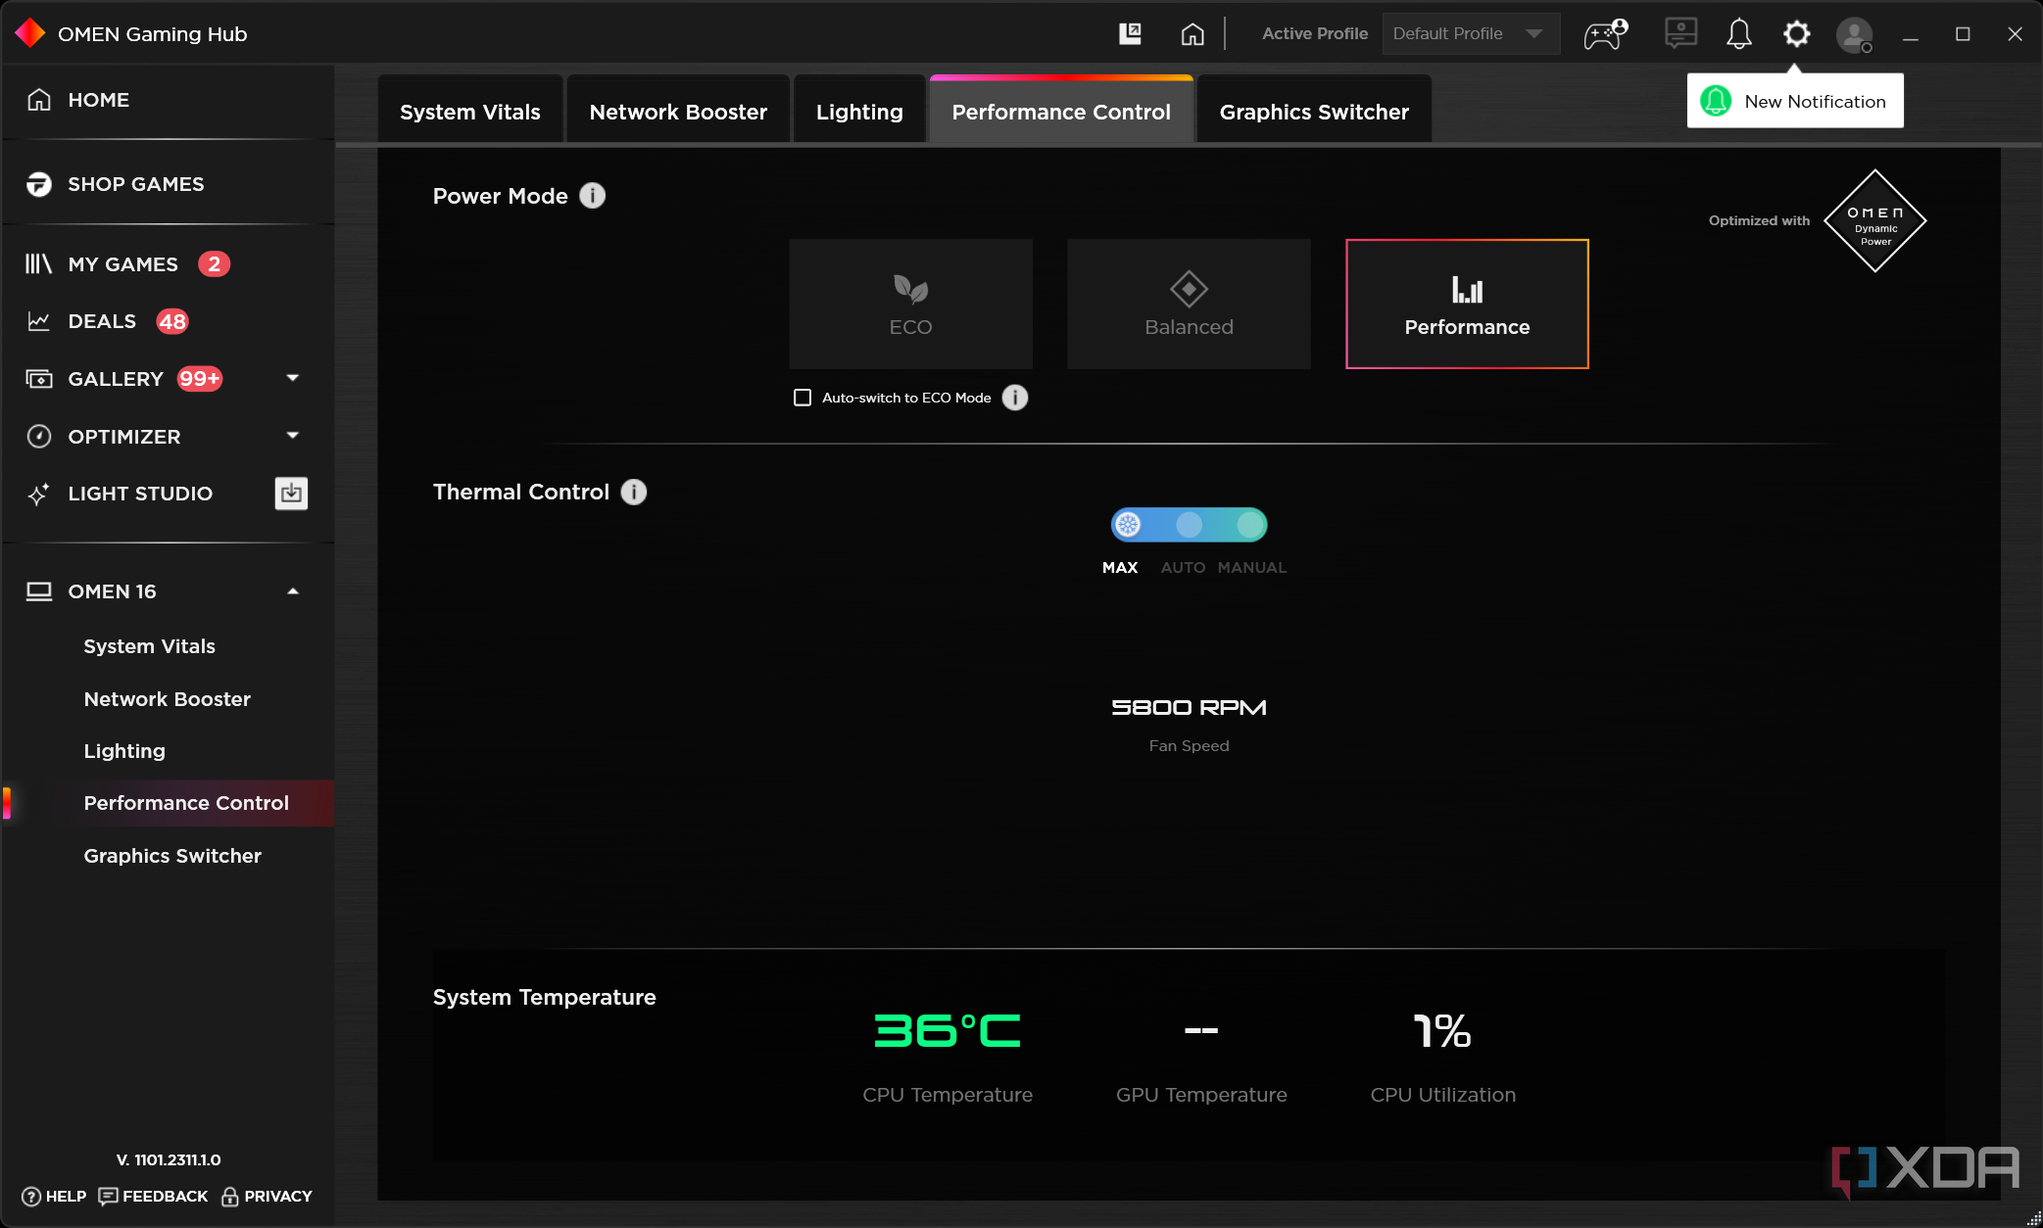Click the New Notification popup text
Image resolution: width=2043 pixels, height=1228 pixels.
(x=1815, y=102)
